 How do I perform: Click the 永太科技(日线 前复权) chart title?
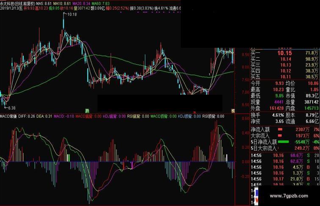(x=18, y=3)
